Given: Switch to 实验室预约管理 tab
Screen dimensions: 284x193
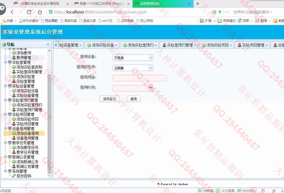Looking at the screenshot, I should click(179, 45).
